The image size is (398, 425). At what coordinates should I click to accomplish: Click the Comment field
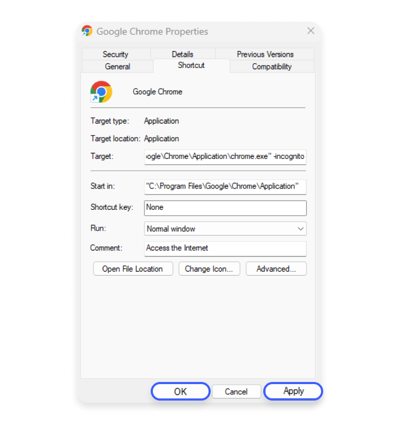(225, 249)
